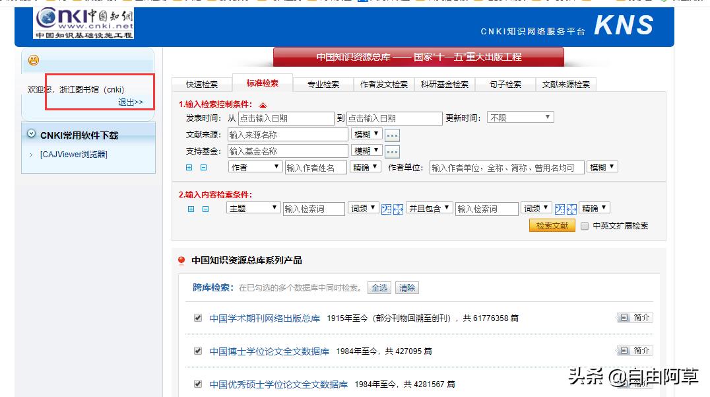Click 全选 button in 跨库检索
Viewport: 710px width, 397px height.
point(379,288)
